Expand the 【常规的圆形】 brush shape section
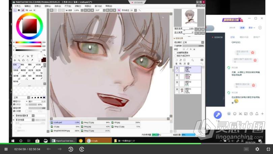273x154 pixels. pyautogui.click(x=14, y=116)
